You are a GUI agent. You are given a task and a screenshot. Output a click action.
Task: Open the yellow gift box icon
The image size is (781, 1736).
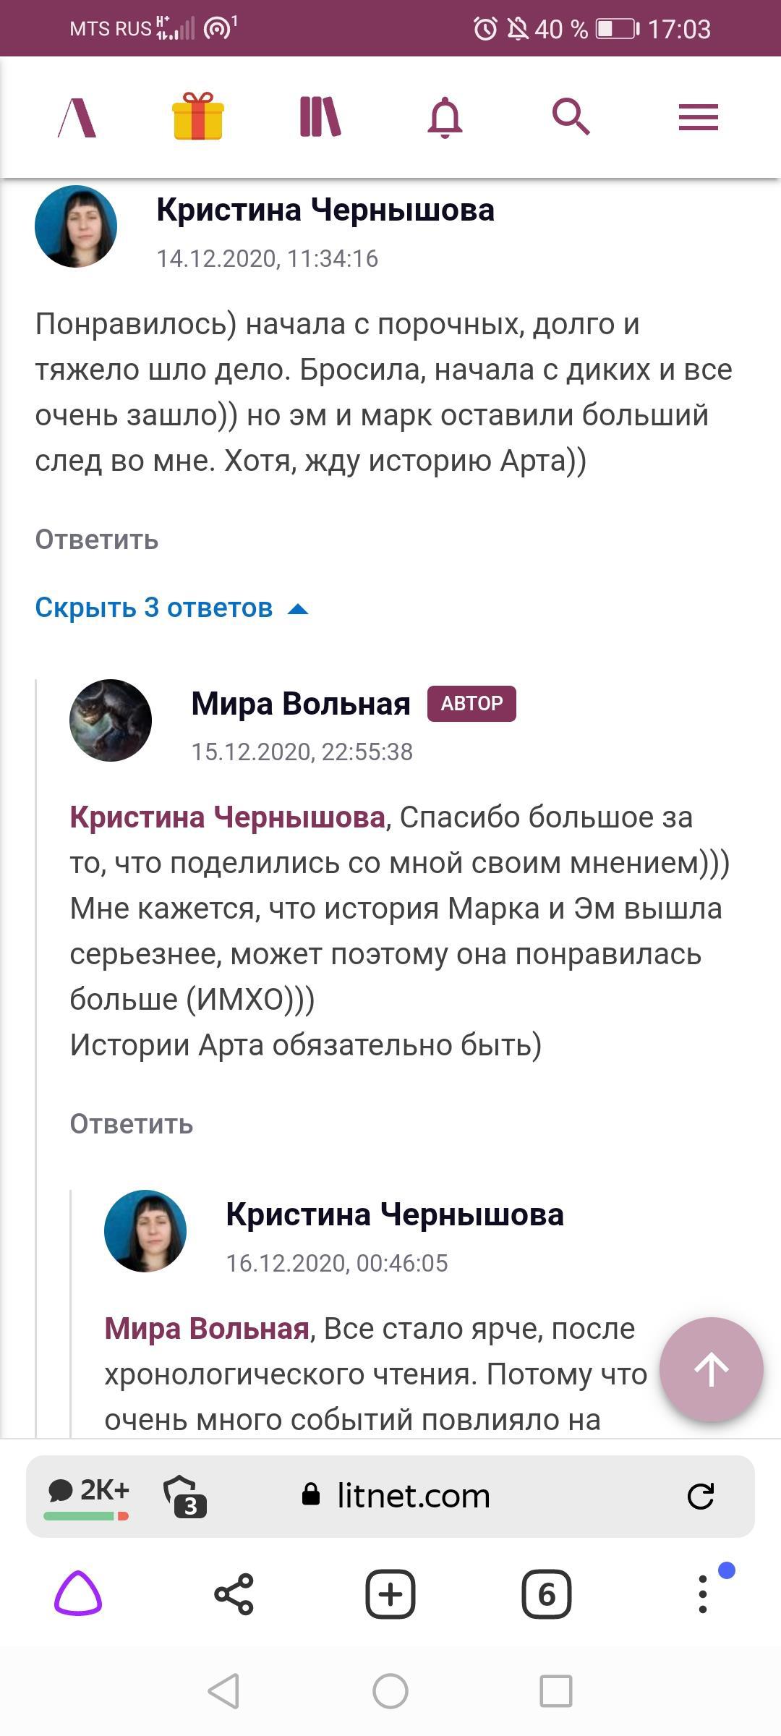(x=198, y=116)
